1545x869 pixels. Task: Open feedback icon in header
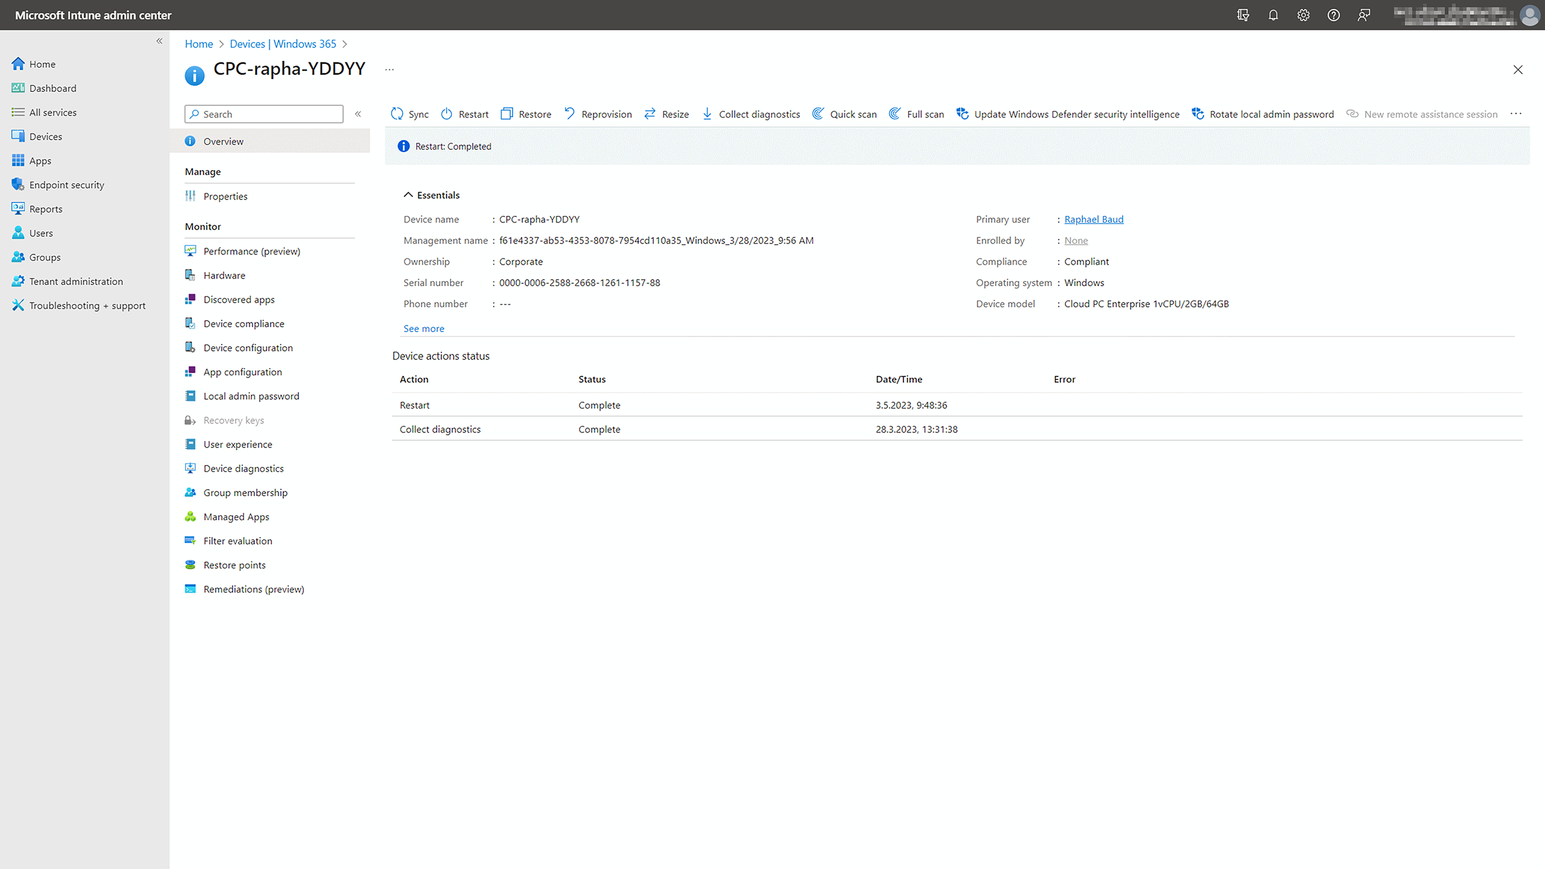click(x=1363, y=15)
